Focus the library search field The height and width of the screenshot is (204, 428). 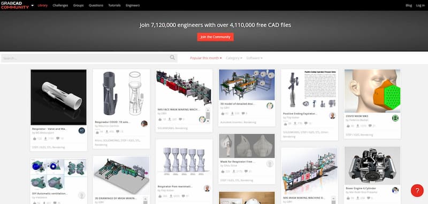(89, 58)
